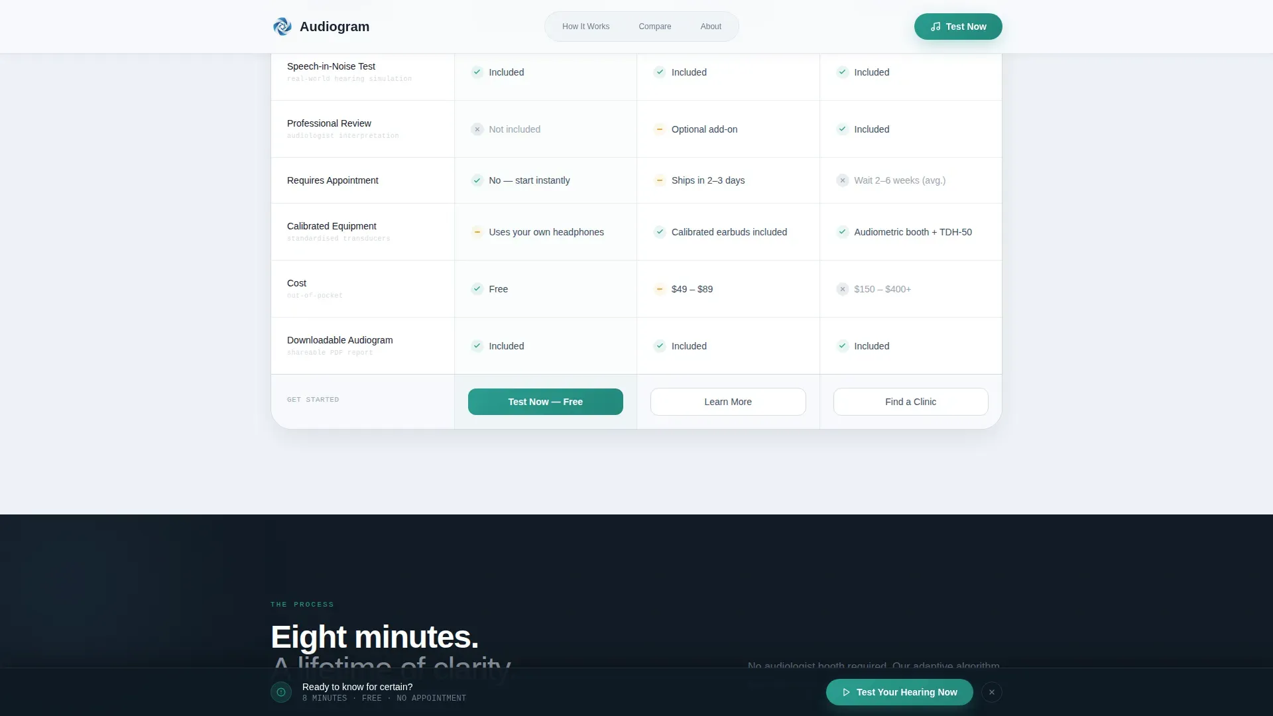Image resolution: width=1273 pixels, height=716 pixels.
Task: Click the Ready to know for certain? text
Action: (x=357, y=687)
